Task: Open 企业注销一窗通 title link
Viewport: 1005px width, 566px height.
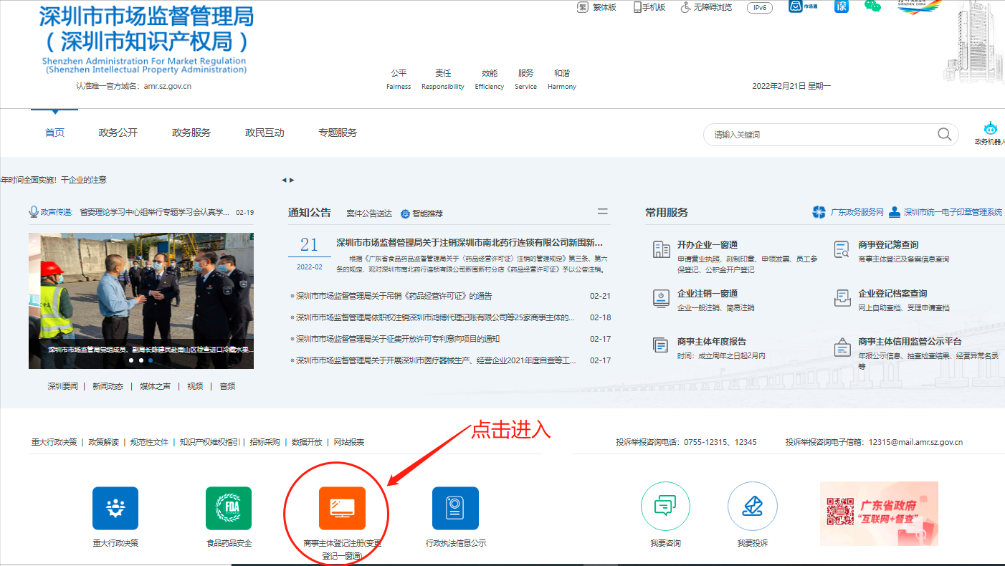Action: (708, 293)
